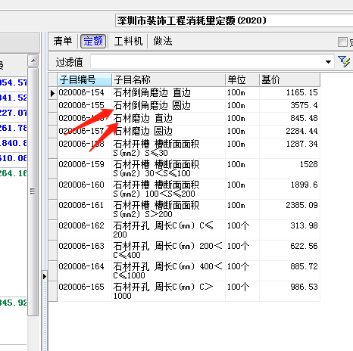Select 石材开槽 S≤30 item
Image resolution: width=353 pixels, height=351 pixels.
click(168, 148)
